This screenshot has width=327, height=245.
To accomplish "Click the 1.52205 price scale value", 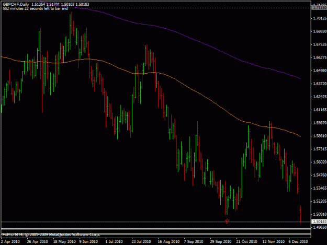I will [320, 201].
